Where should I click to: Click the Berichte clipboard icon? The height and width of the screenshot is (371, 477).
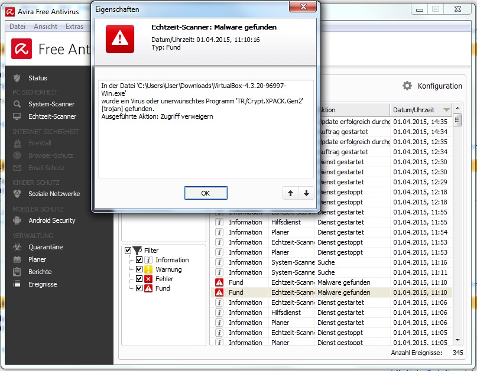17,272
